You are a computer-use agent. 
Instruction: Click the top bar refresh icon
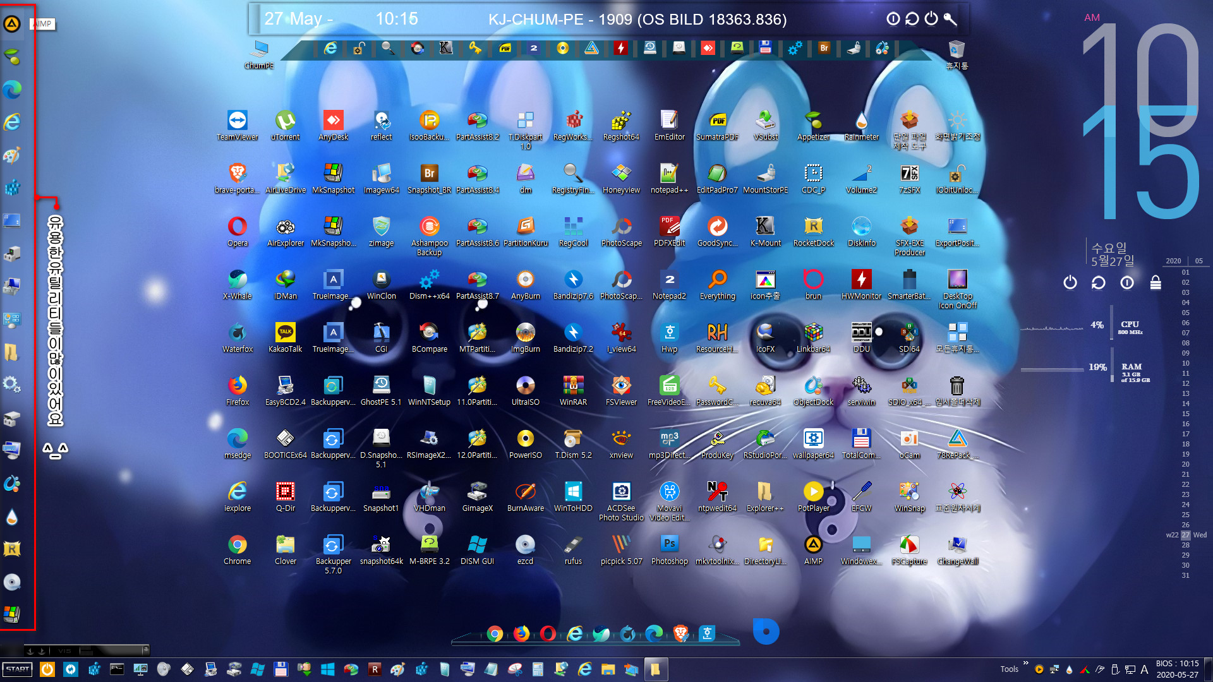[912, 19]
